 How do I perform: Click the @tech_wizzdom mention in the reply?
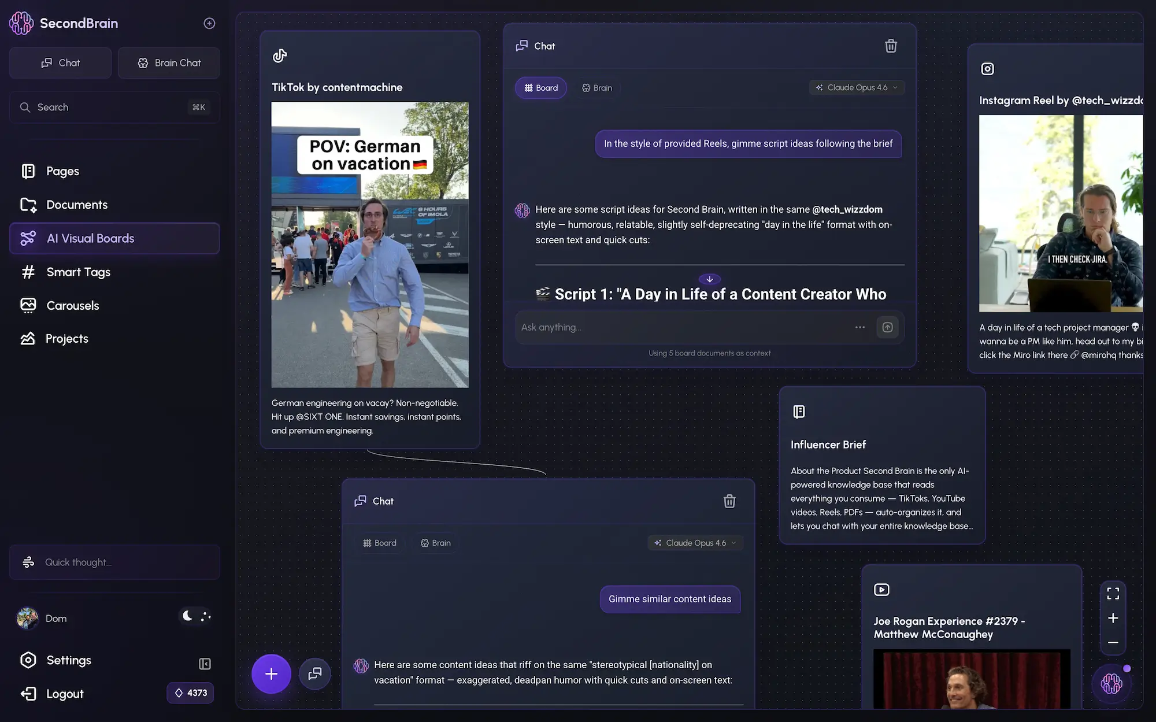click(847, 209)
